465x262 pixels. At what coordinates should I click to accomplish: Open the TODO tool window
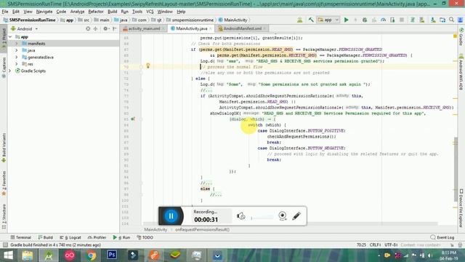145,237
